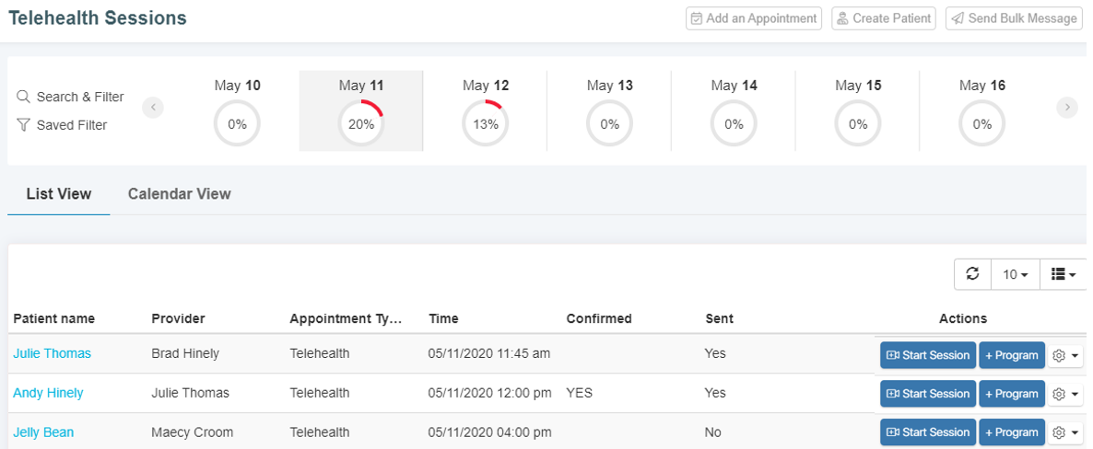Open the column list view dropdown

[1063, 274]
